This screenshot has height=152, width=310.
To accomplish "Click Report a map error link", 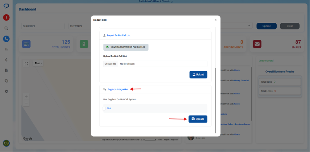I will point(171,140).
